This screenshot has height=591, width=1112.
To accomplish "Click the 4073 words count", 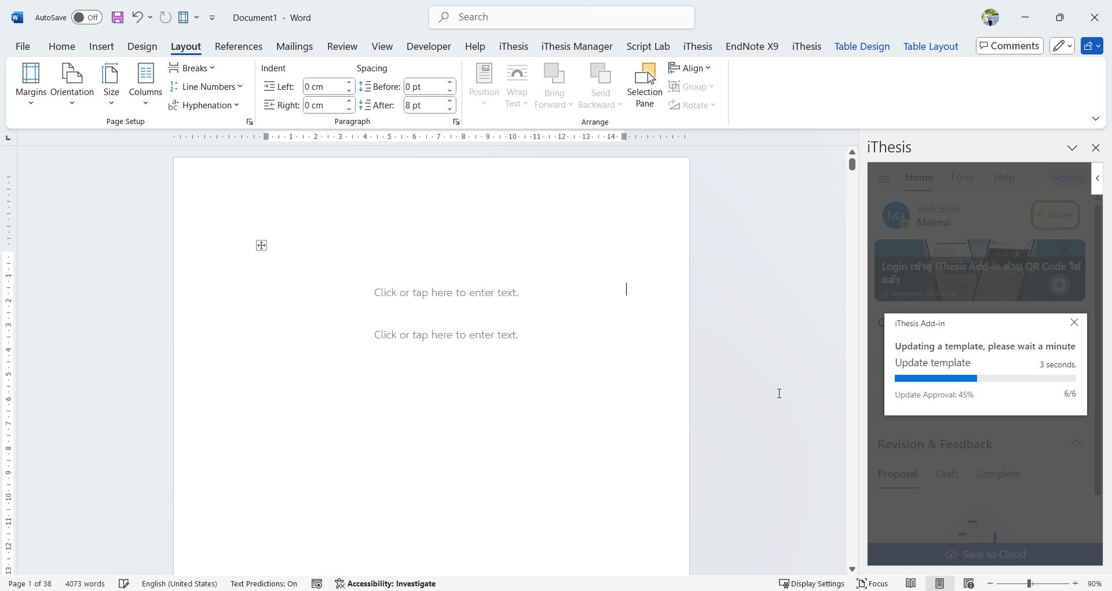I will tap(85, 583).
